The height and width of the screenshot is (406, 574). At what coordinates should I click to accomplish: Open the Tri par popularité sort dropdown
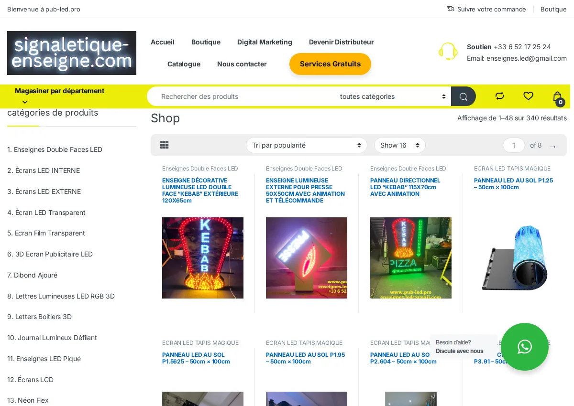(307, 145)
